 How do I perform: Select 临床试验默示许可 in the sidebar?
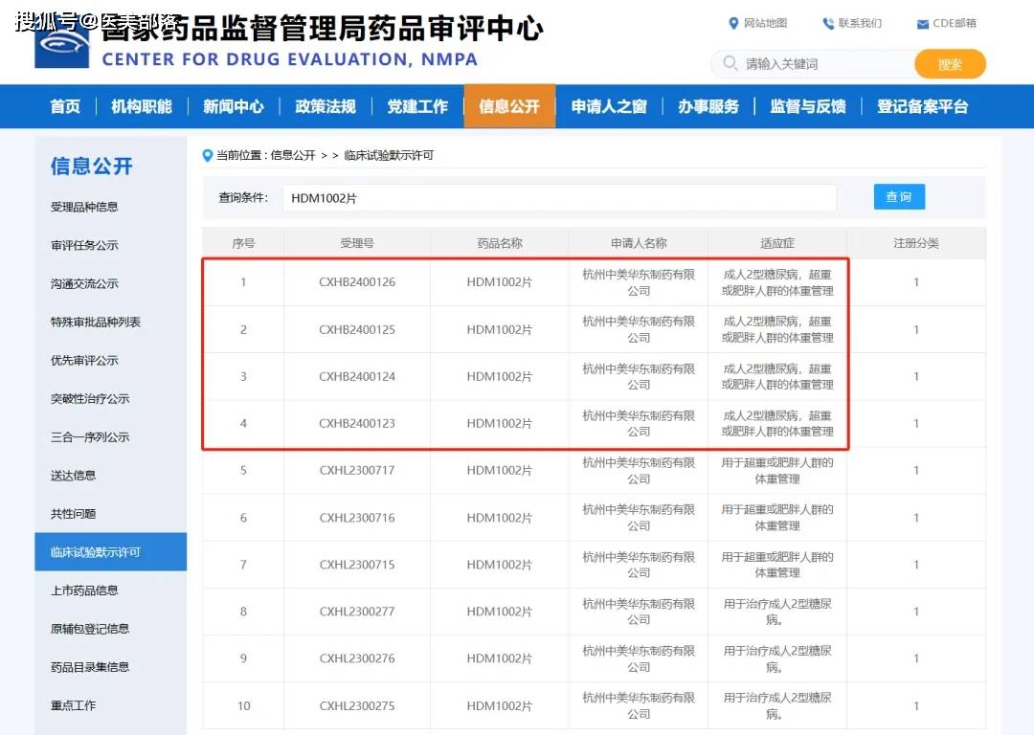tap(96, 552)
